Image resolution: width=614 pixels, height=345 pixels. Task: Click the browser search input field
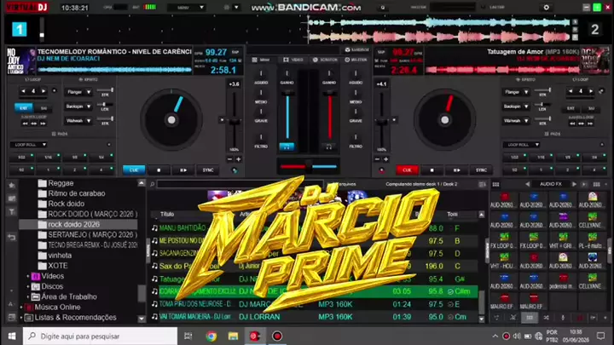[x=238, y=184]
